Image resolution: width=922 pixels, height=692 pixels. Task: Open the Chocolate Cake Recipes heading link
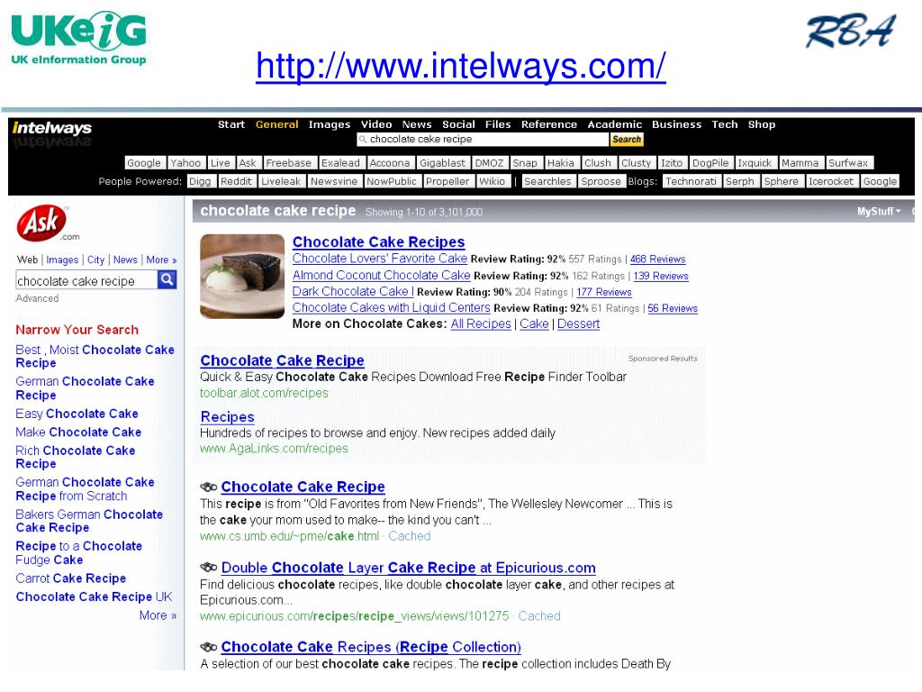tap(379, 241)
